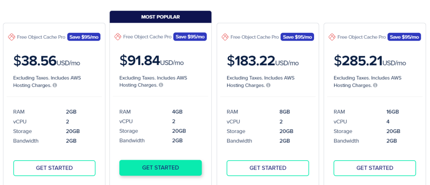Click Save $95/mo badge on $285.21 plan

click(404, 37)
